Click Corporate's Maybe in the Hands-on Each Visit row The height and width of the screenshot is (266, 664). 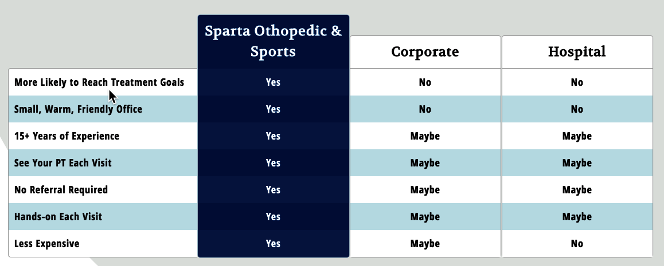[425, 217]
